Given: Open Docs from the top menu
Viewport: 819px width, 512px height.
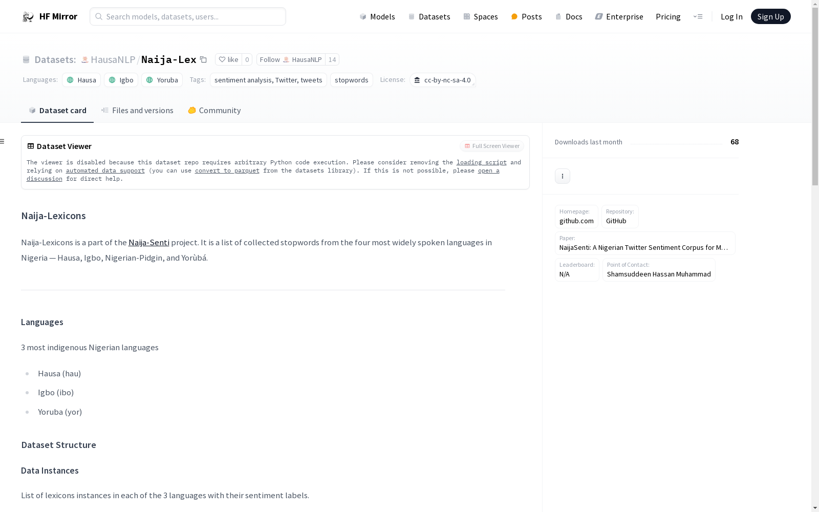Looking at the screenshot, I should click(x=569, y=16).
